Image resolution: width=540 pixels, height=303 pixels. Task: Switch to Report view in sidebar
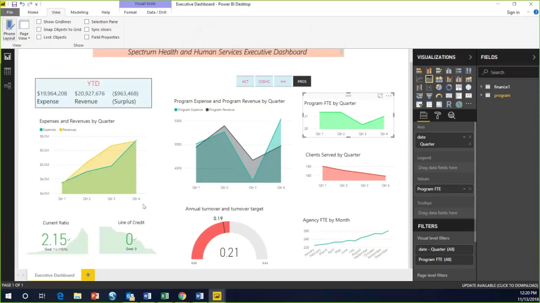pos(7,57)
